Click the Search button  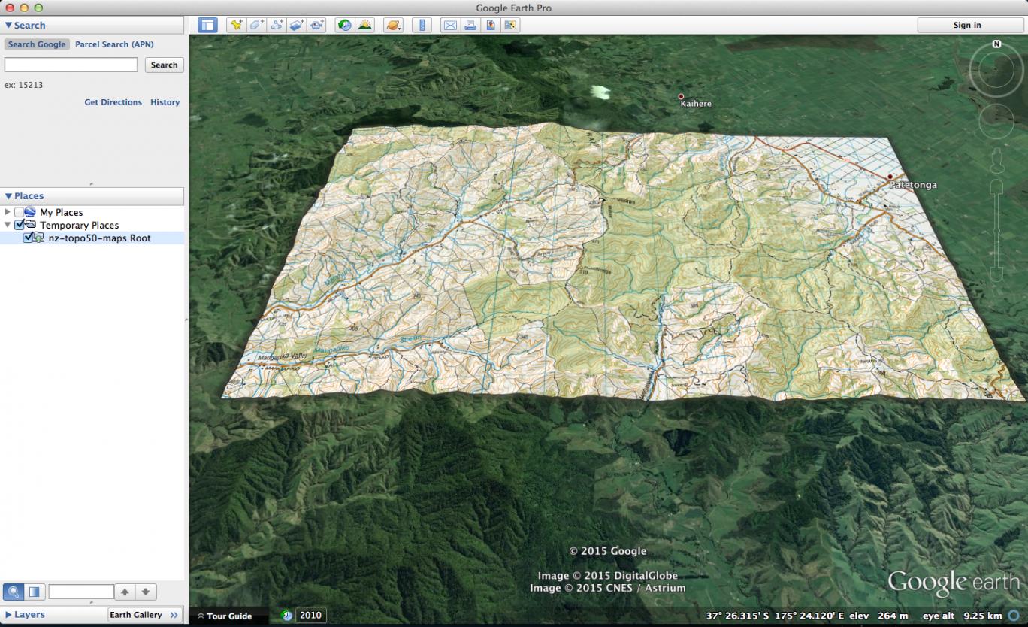click(164, 65)
